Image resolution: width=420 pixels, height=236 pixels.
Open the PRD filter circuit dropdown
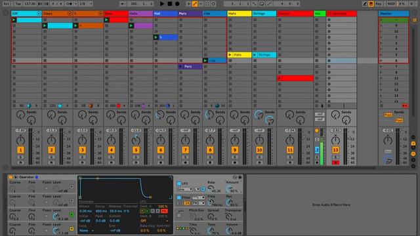(x=198, y=203)
